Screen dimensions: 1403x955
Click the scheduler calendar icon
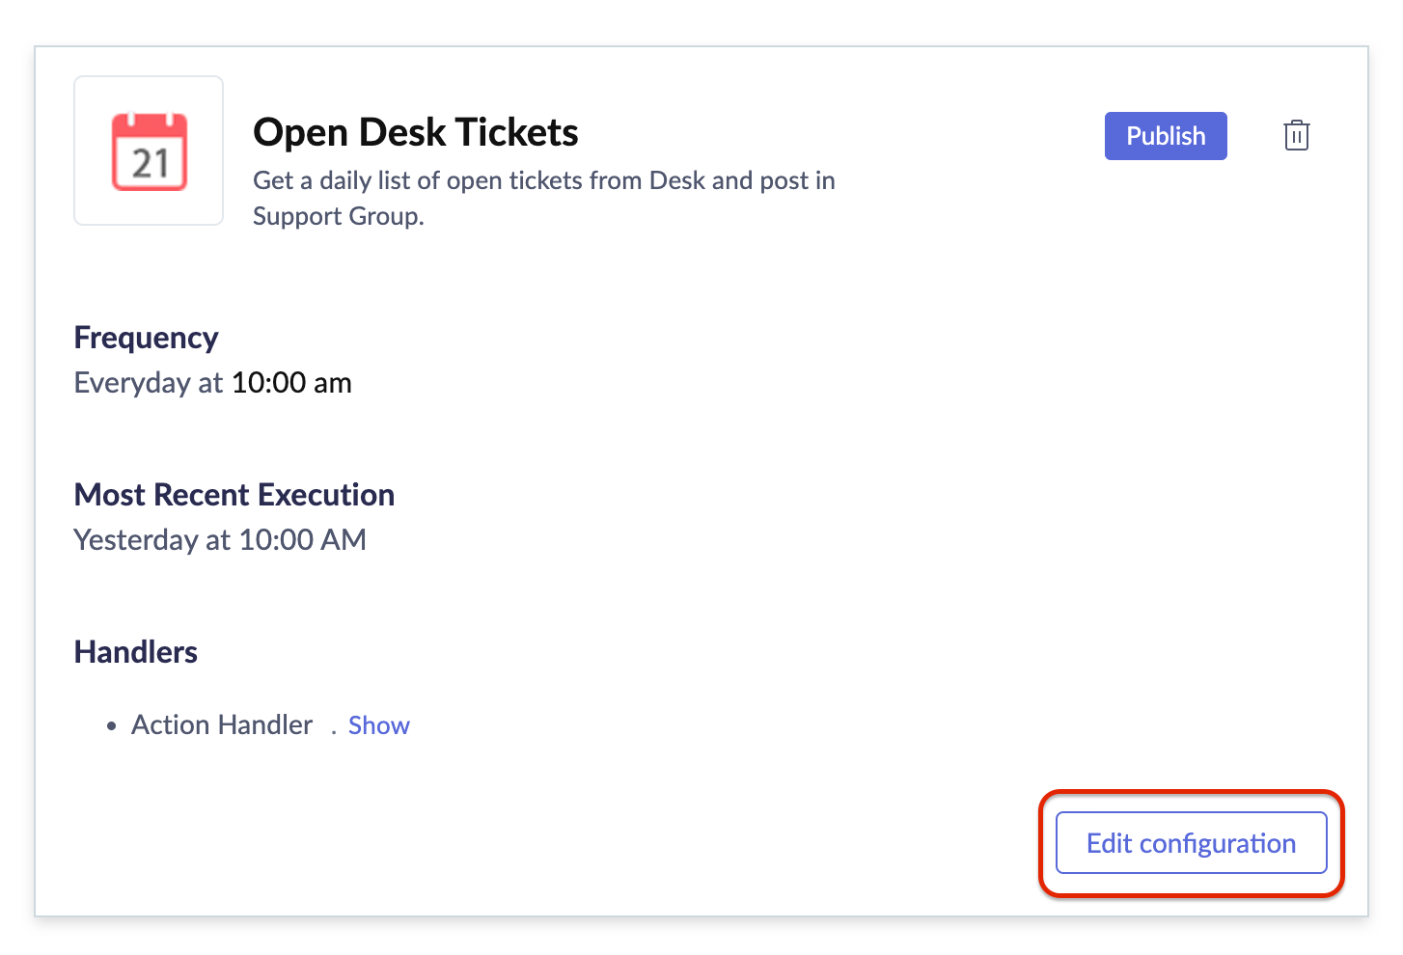149,150
